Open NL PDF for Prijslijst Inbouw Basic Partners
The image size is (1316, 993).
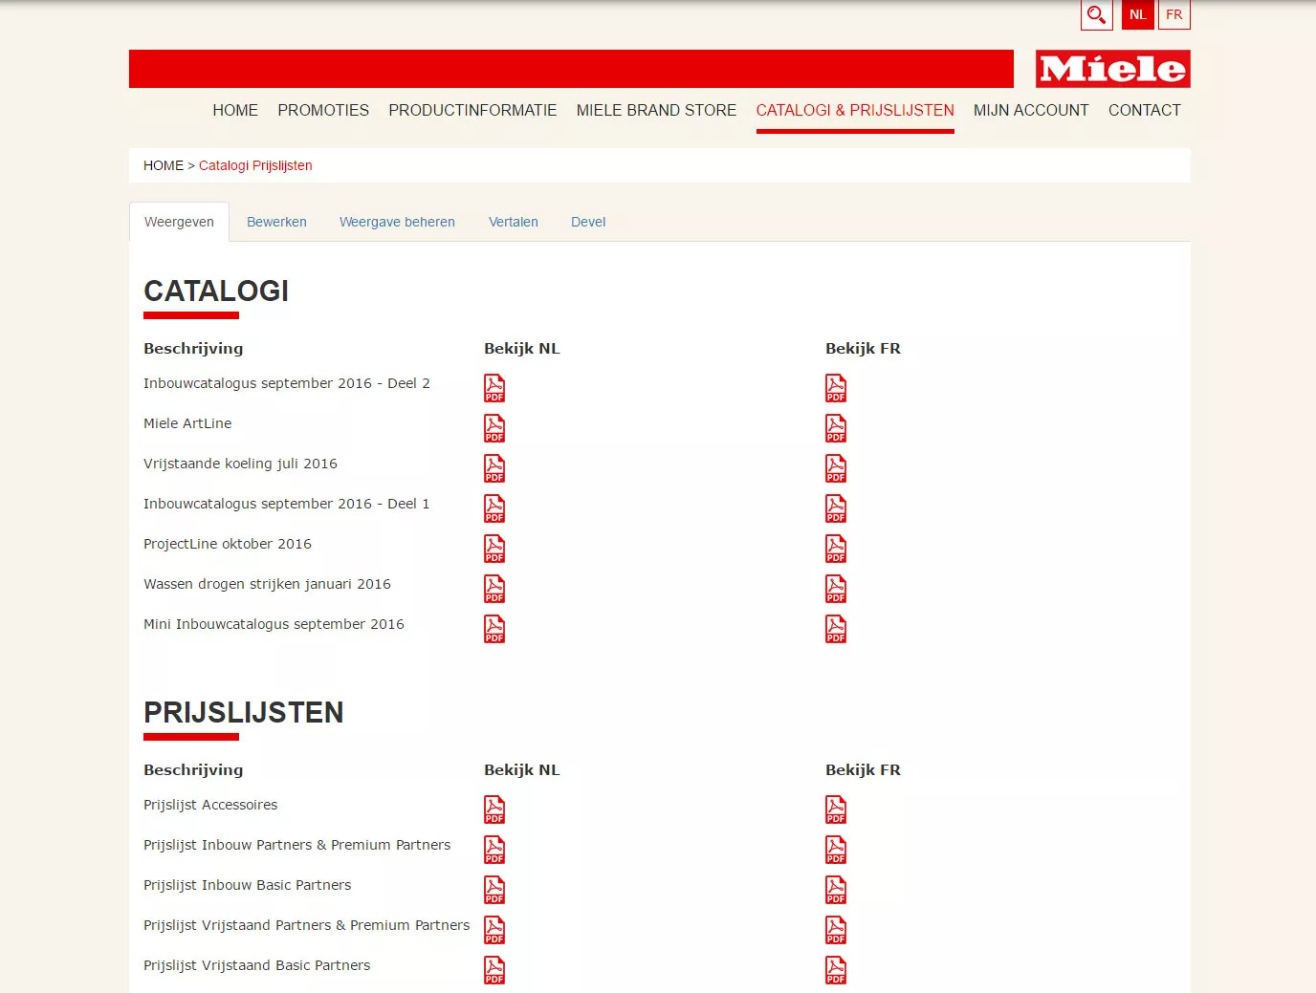click(x=494, y=890)
